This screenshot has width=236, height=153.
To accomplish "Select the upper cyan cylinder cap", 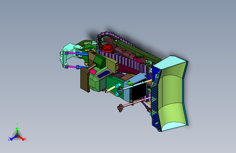I will point(118,86).
